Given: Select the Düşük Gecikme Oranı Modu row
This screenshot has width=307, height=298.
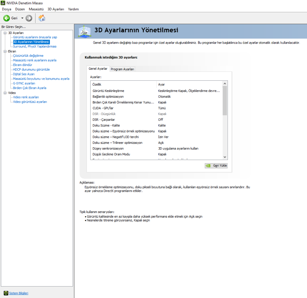Looking at the screenshot, I should coord(156,154).
